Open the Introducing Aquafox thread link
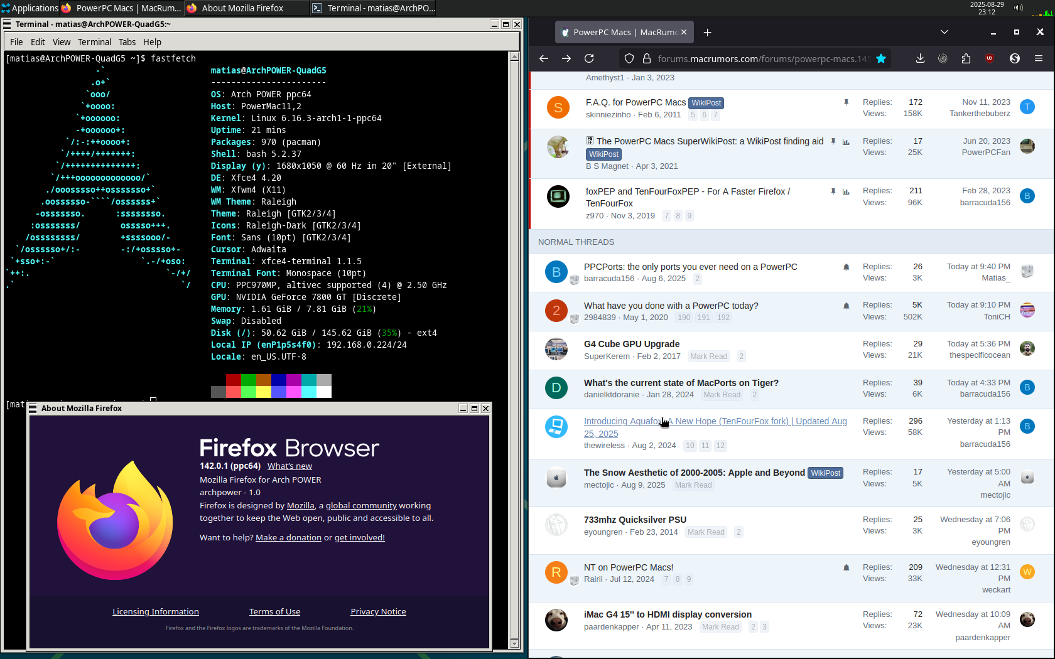 tap(715, 427)
